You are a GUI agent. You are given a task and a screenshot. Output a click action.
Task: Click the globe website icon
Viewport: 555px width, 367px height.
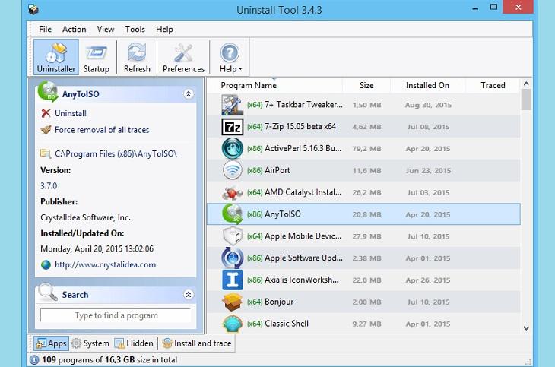(46, 264)
